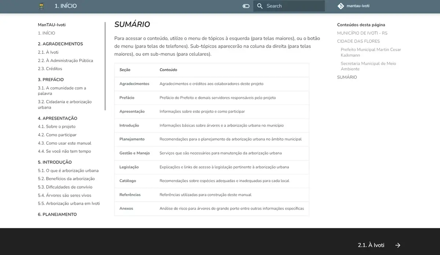This screenshot has width=440, height=255.
Task: Open 4.2. Como participar page
Action: 57,135
